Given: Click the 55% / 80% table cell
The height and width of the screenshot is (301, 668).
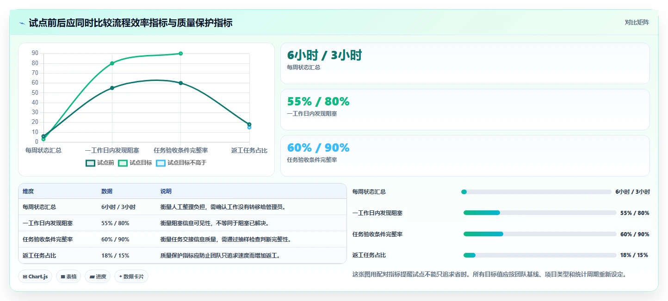Looking at the screenshot, I should point(115,223).
